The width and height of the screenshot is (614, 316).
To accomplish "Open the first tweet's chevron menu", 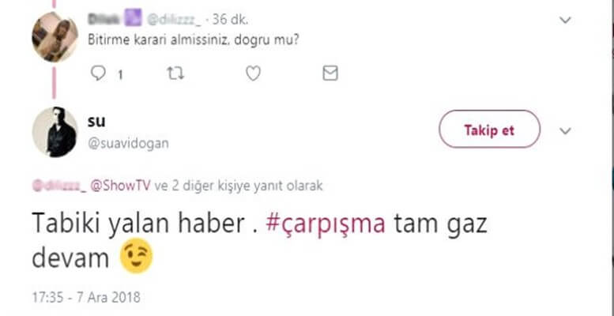I will tap(565, 21).
